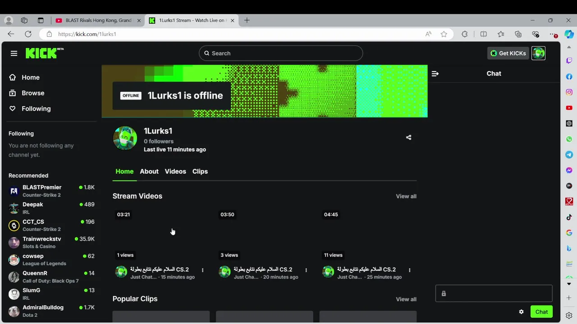577x324 pixels.
Task: Open Telegram in the Edge sidebar
Action: (x=569, y=155)
